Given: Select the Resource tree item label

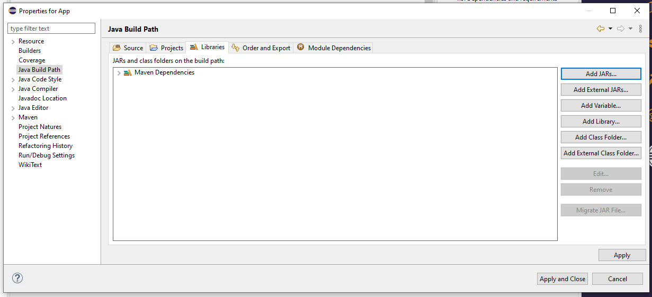Looking at the screenshot, I should (x=31, y=41).
